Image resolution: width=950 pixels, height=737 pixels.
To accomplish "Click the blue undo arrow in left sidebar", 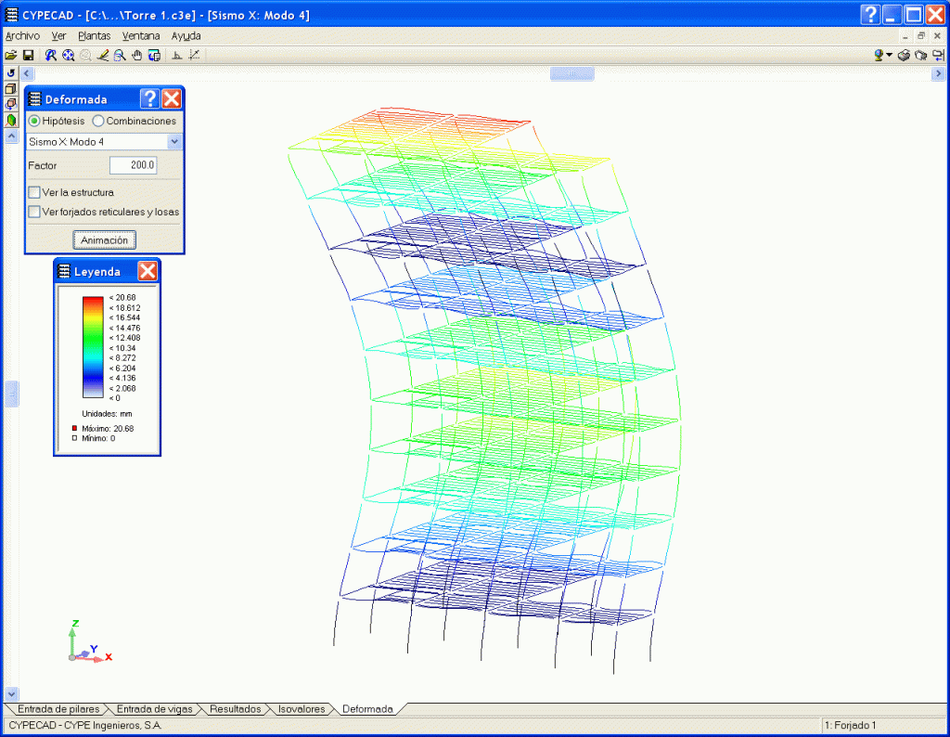I will click(11, 72).
